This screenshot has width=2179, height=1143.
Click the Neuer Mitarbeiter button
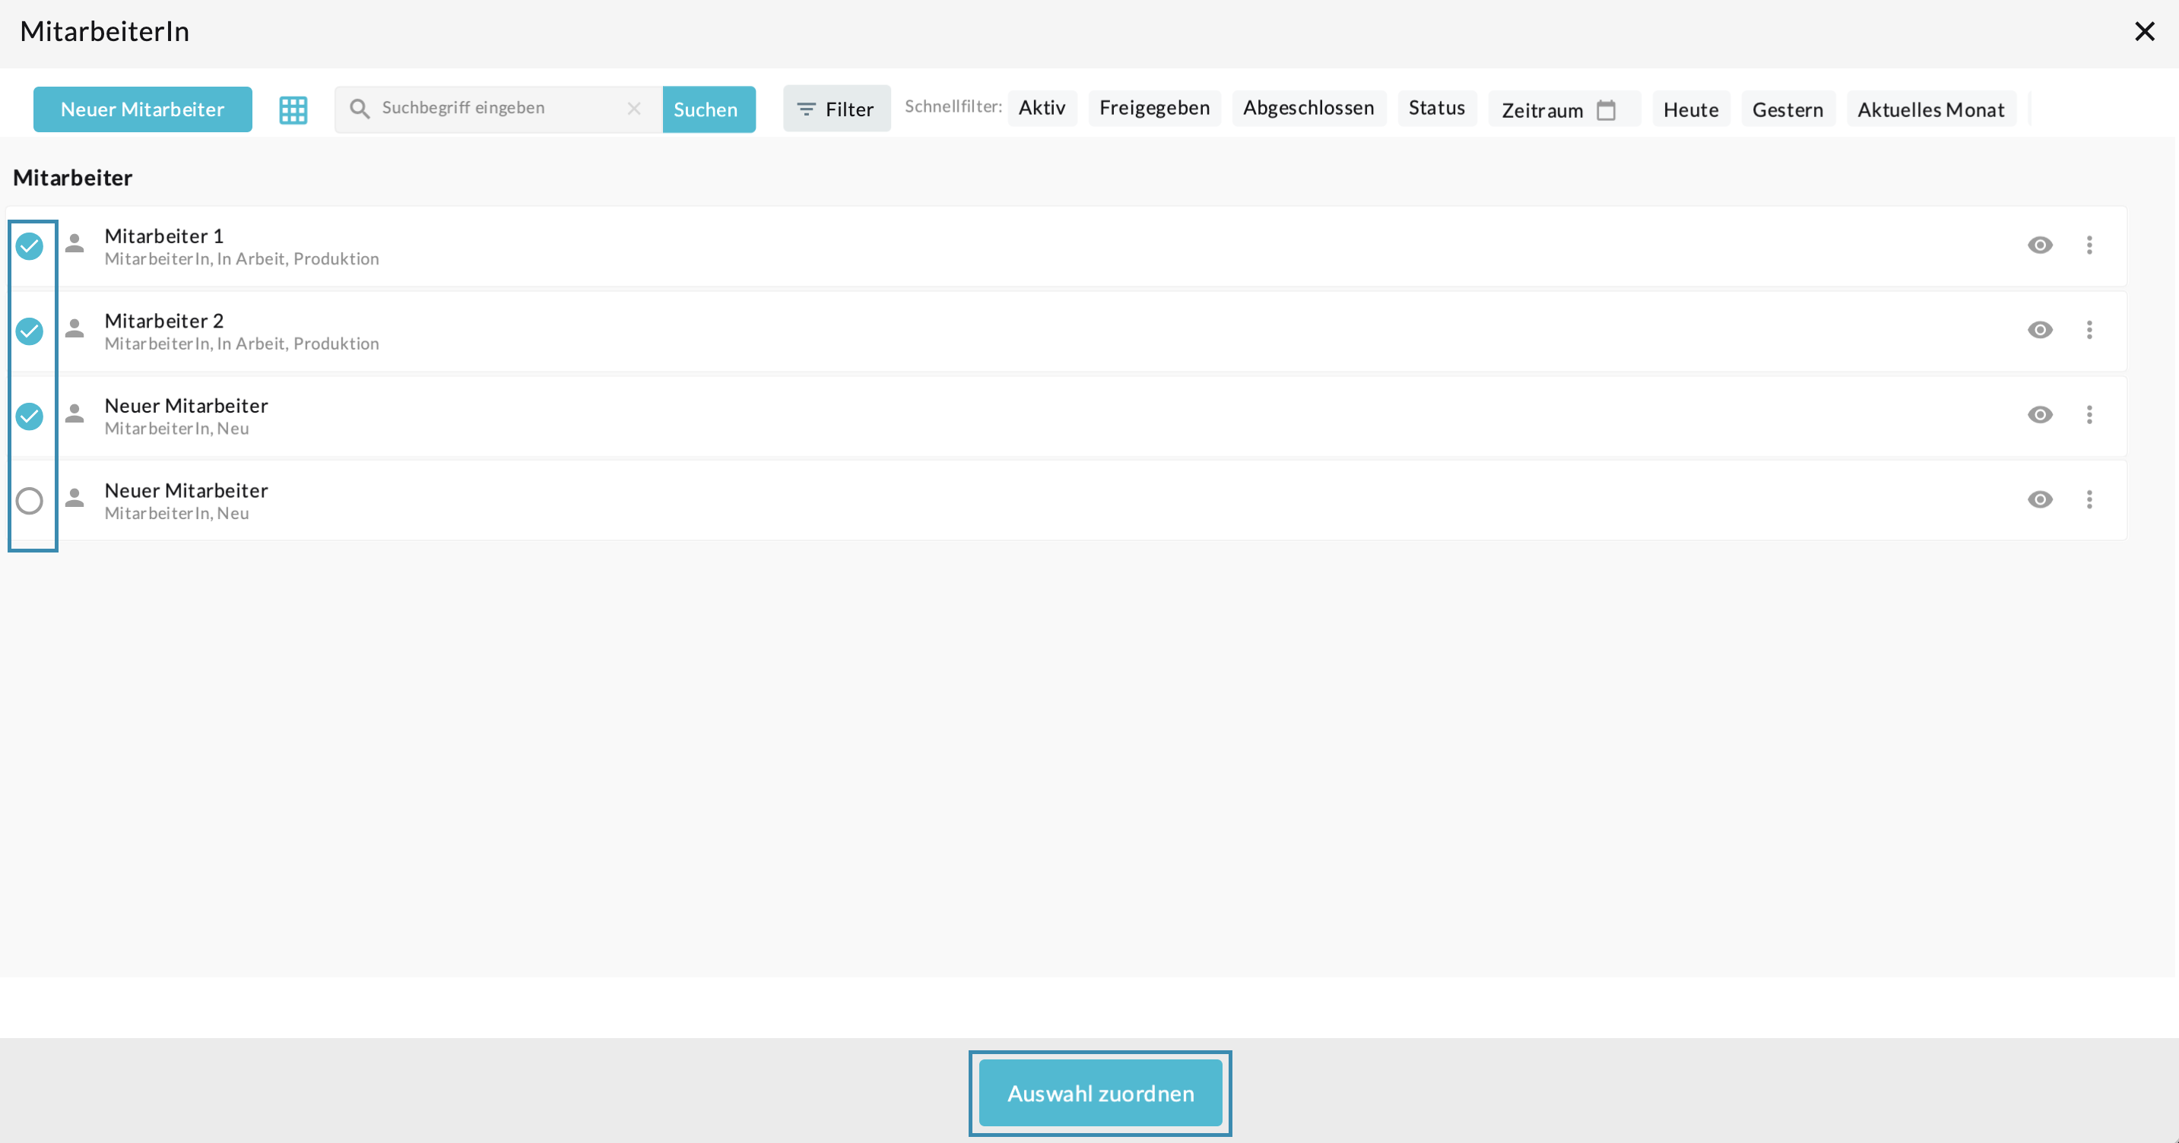coord(142,109)
